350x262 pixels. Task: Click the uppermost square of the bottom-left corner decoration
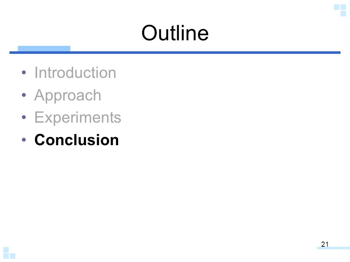6,250
